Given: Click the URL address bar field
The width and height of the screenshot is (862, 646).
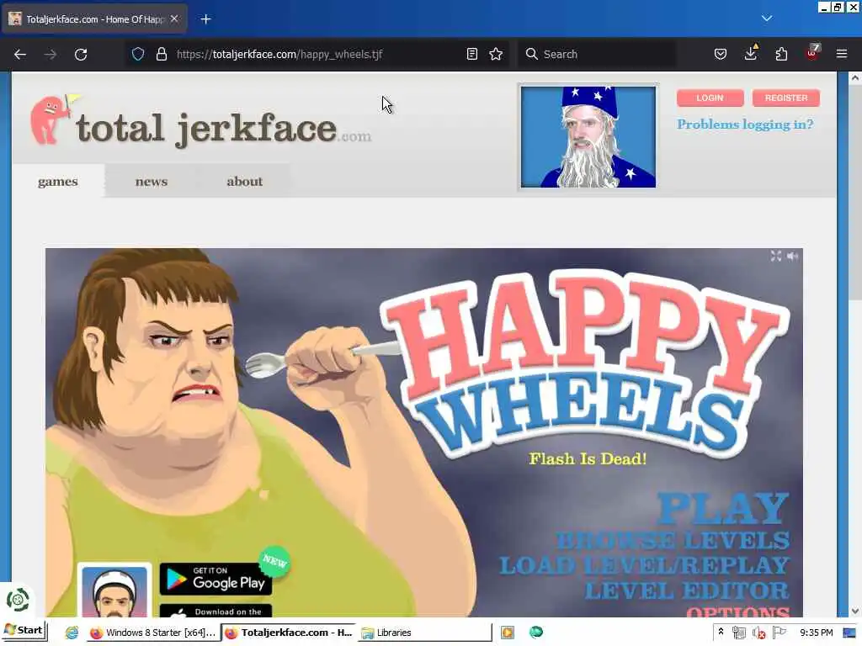Looking at the screenshot, I should 319,54.
